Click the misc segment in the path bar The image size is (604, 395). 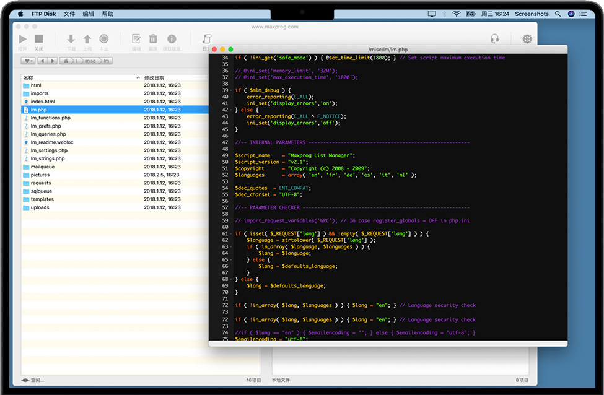91,61
